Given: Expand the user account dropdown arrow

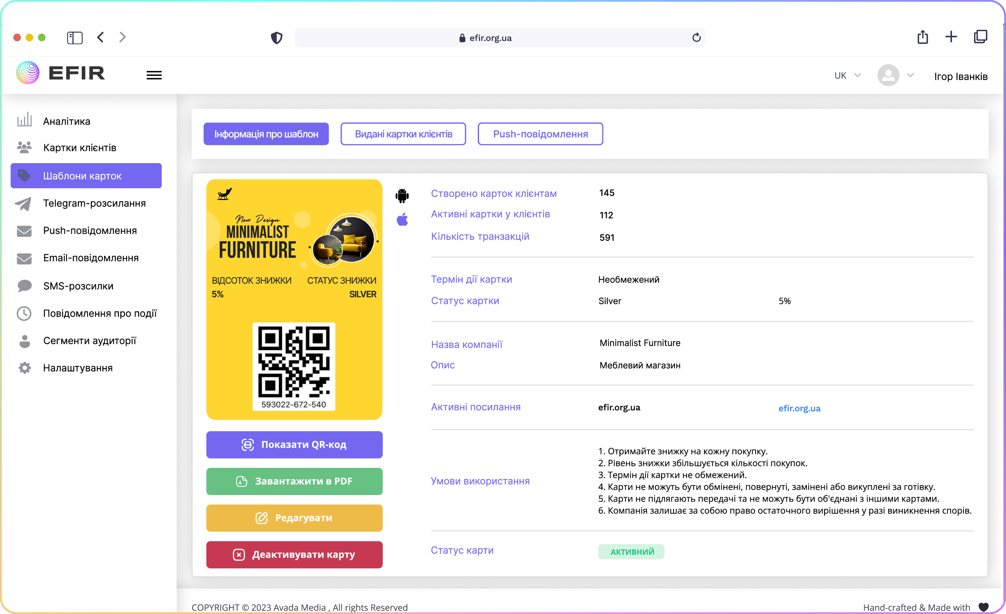Looking at the screenshot, I should (x=910, y=75).
